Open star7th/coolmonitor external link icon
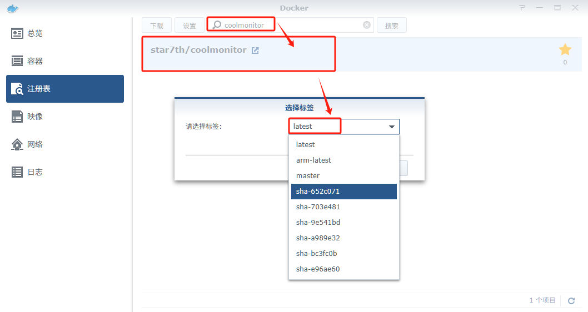 click(255, 50)
